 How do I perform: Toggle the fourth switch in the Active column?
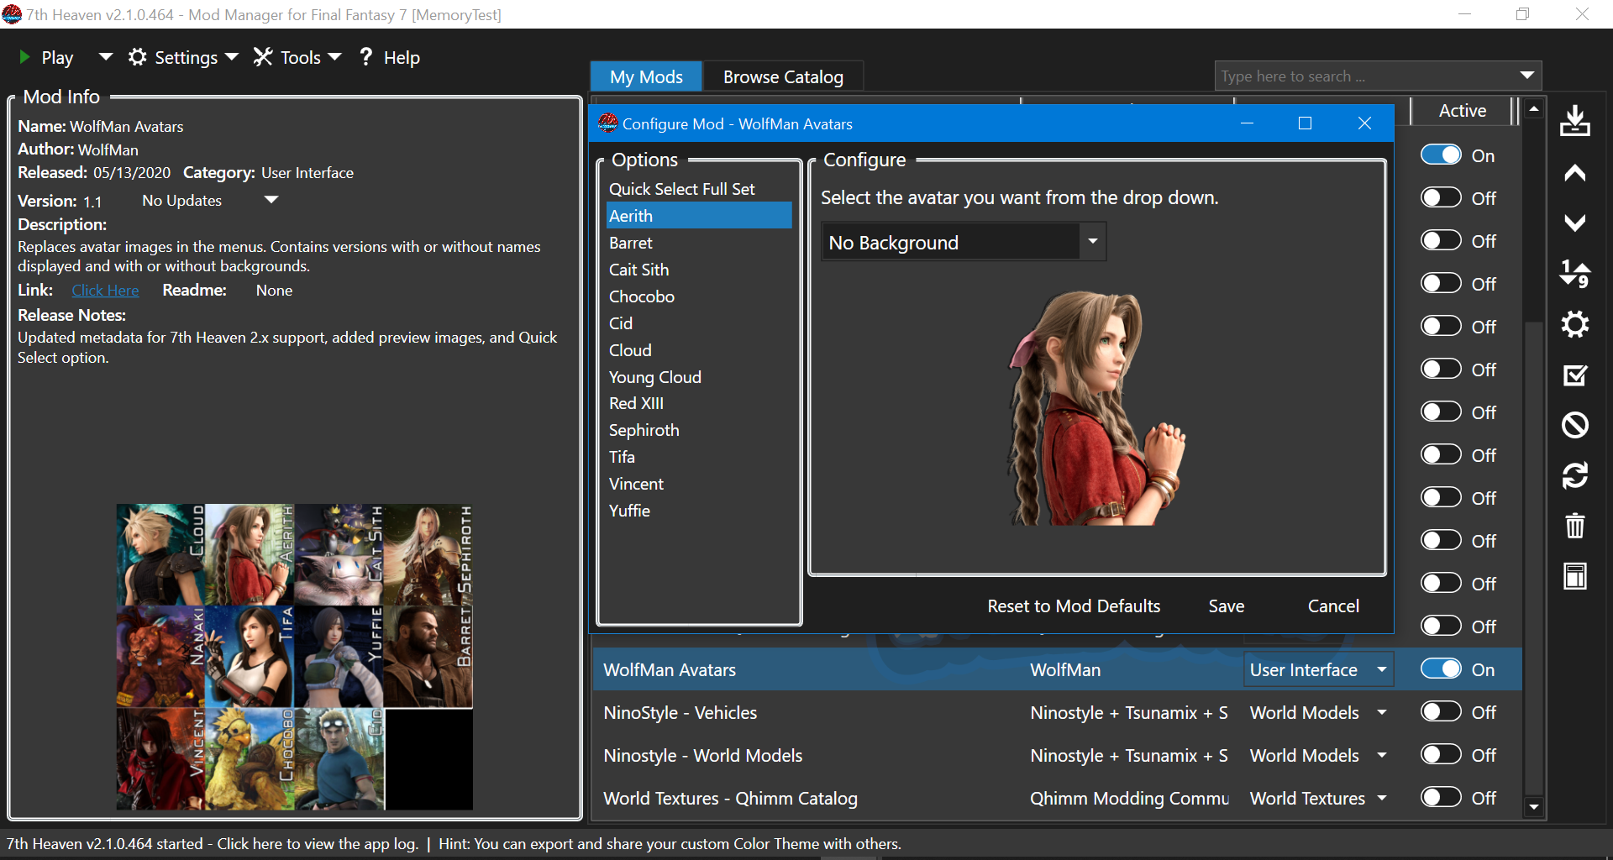coord(1441,284)
